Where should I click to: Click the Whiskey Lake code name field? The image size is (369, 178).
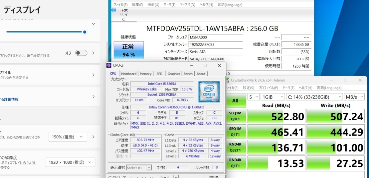[x=147, y=89]
